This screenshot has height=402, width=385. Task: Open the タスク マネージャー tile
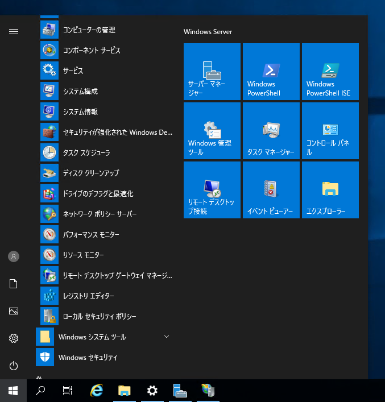coord(271,131)
